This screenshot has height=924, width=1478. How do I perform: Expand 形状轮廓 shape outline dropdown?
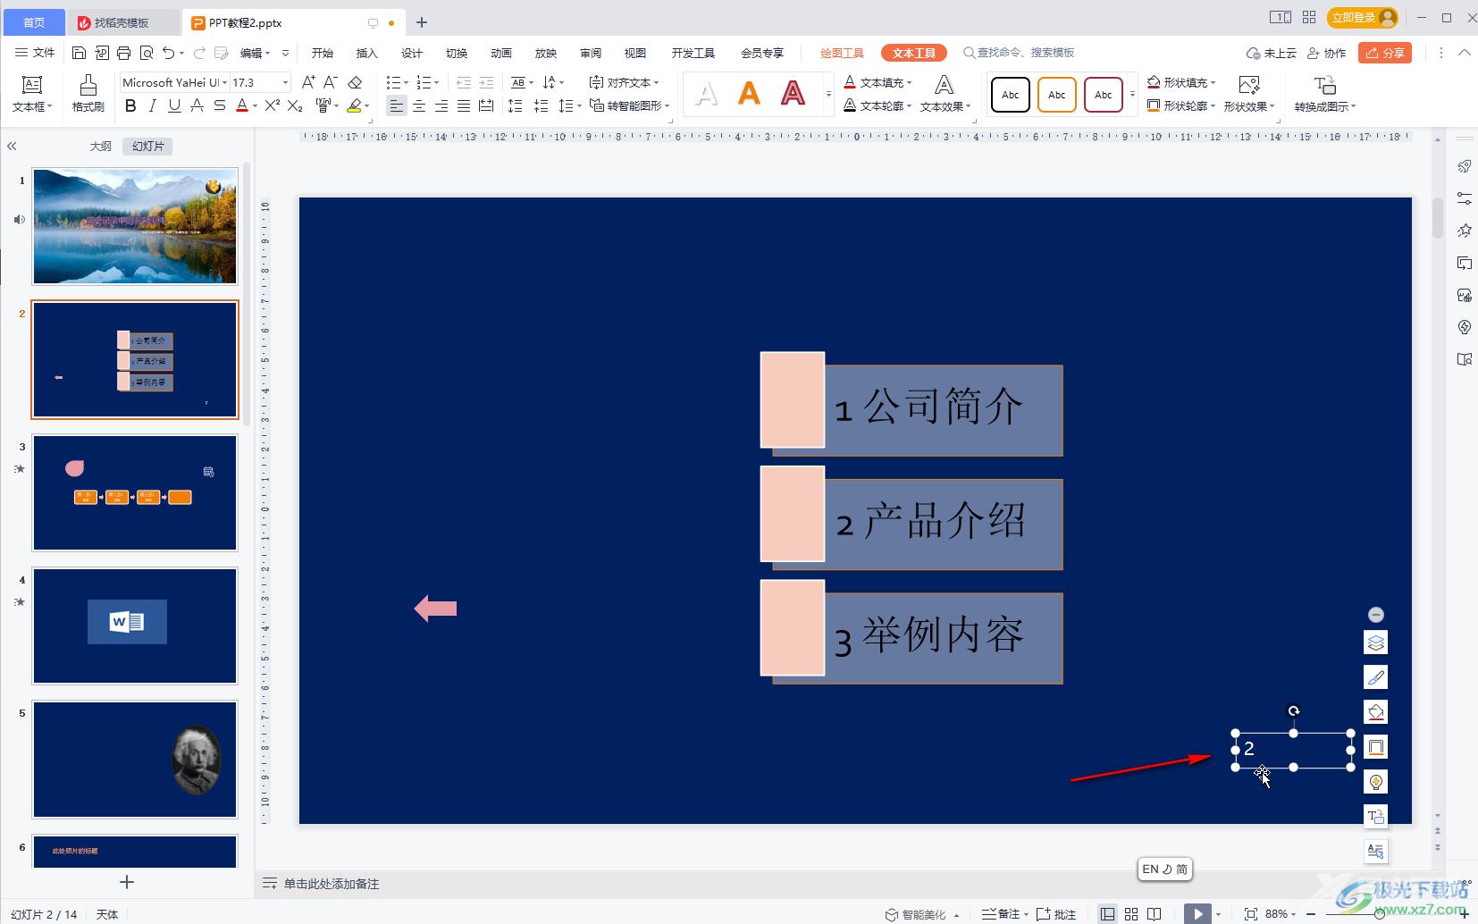point(1213,105)
